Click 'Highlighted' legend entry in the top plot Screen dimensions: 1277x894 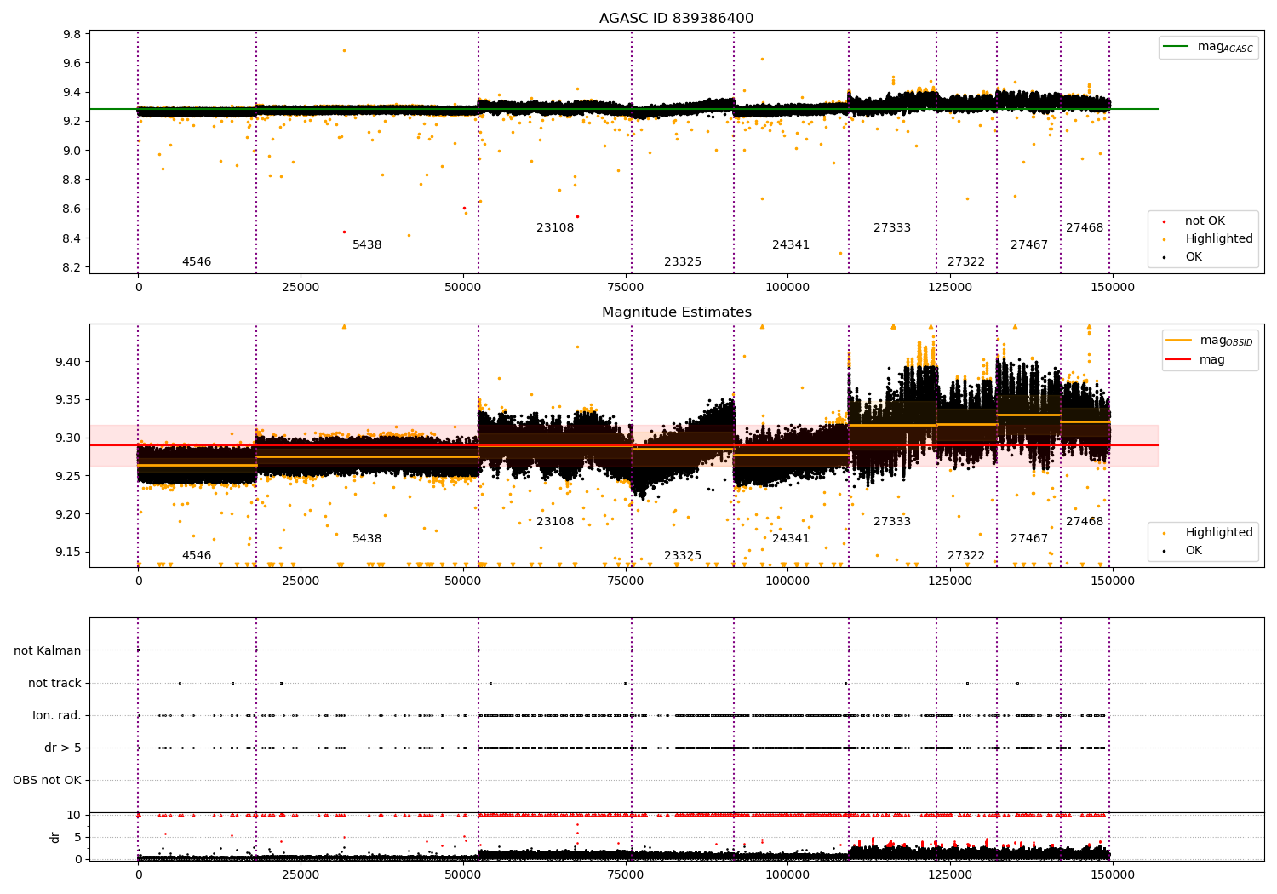click(x=1218, y=239)
